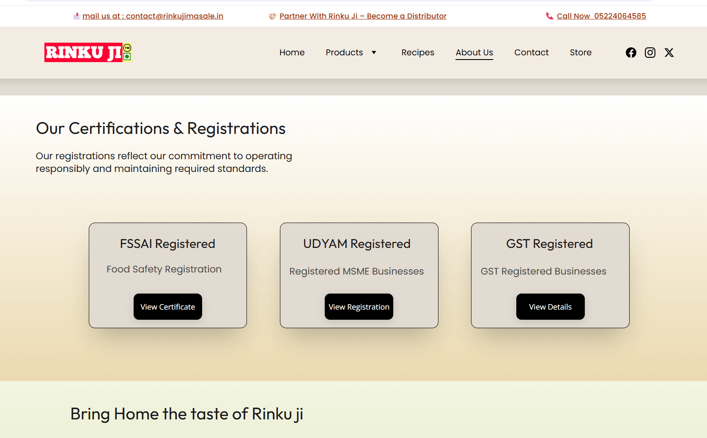Click the Rinku Ji logo
Screen dimensions: 707x438
pyautogui.click(x=88, y=52)
